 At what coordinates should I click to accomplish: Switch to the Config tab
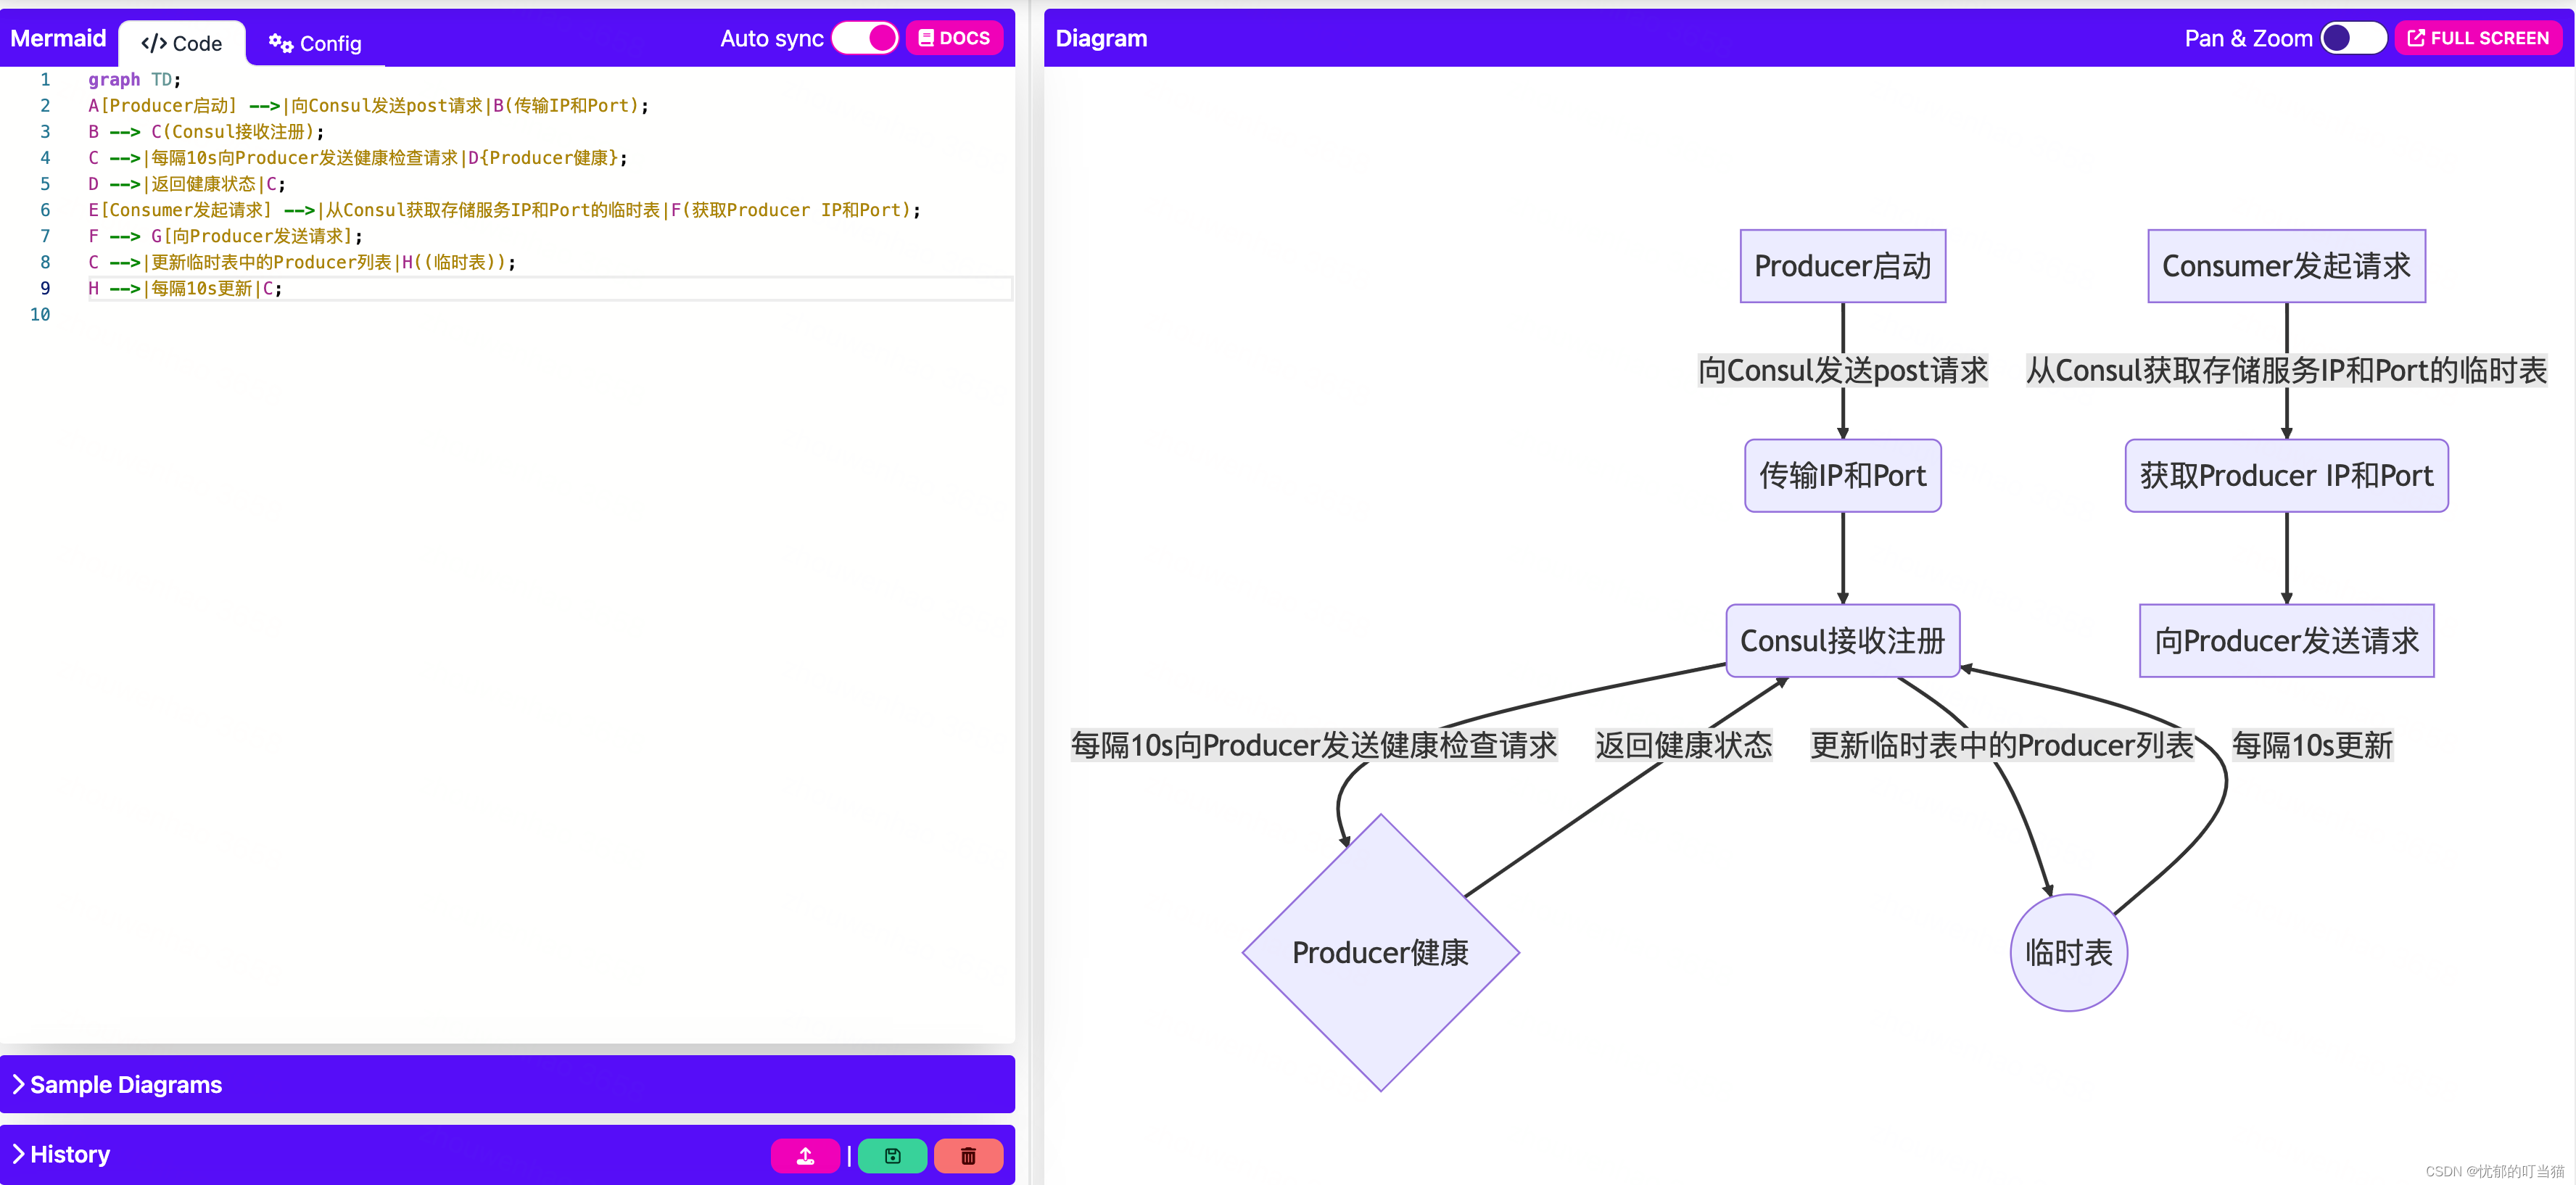tap(315, 43)
